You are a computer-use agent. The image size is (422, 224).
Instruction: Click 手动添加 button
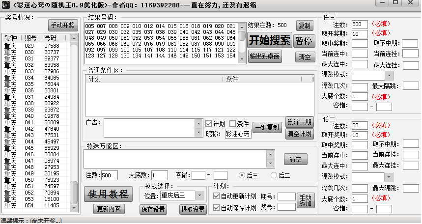306,200
